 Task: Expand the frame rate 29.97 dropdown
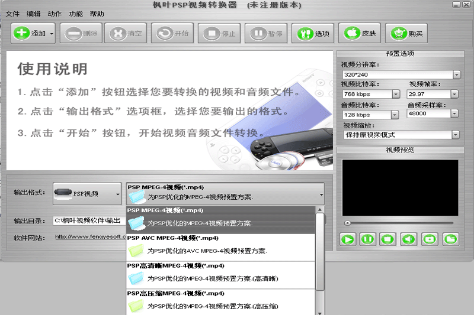tap(454, 94)
